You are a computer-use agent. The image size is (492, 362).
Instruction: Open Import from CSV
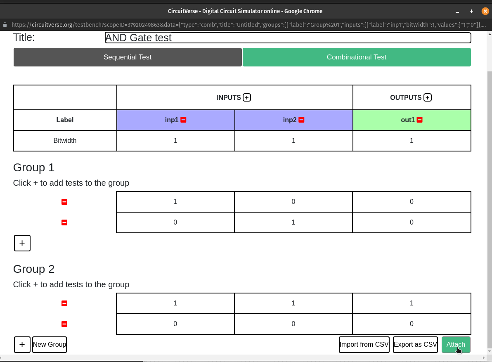364,345
